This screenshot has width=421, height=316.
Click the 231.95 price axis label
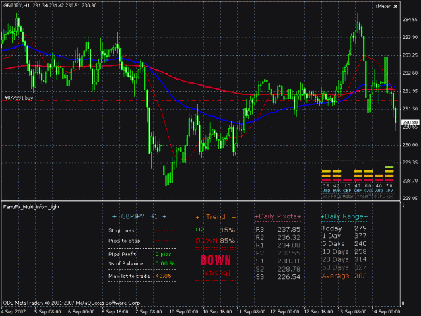click(410, 91)
